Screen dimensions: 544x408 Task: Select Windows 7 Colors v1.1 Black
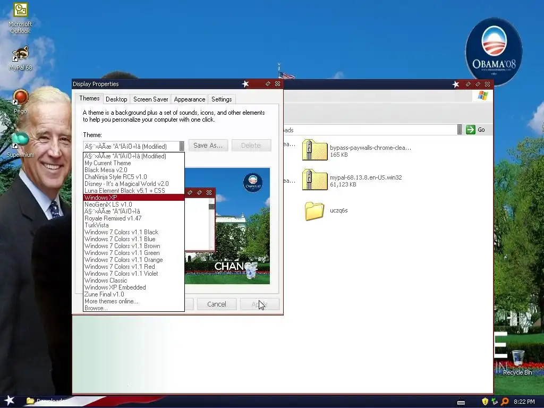pyautogui.click(x=134, y=232)
